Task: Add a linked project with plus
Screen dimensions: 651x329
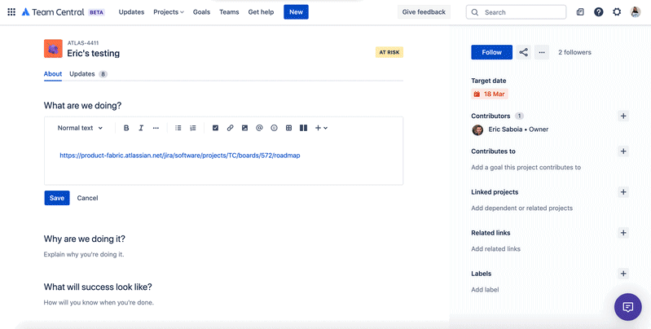Action: (623, 191)
